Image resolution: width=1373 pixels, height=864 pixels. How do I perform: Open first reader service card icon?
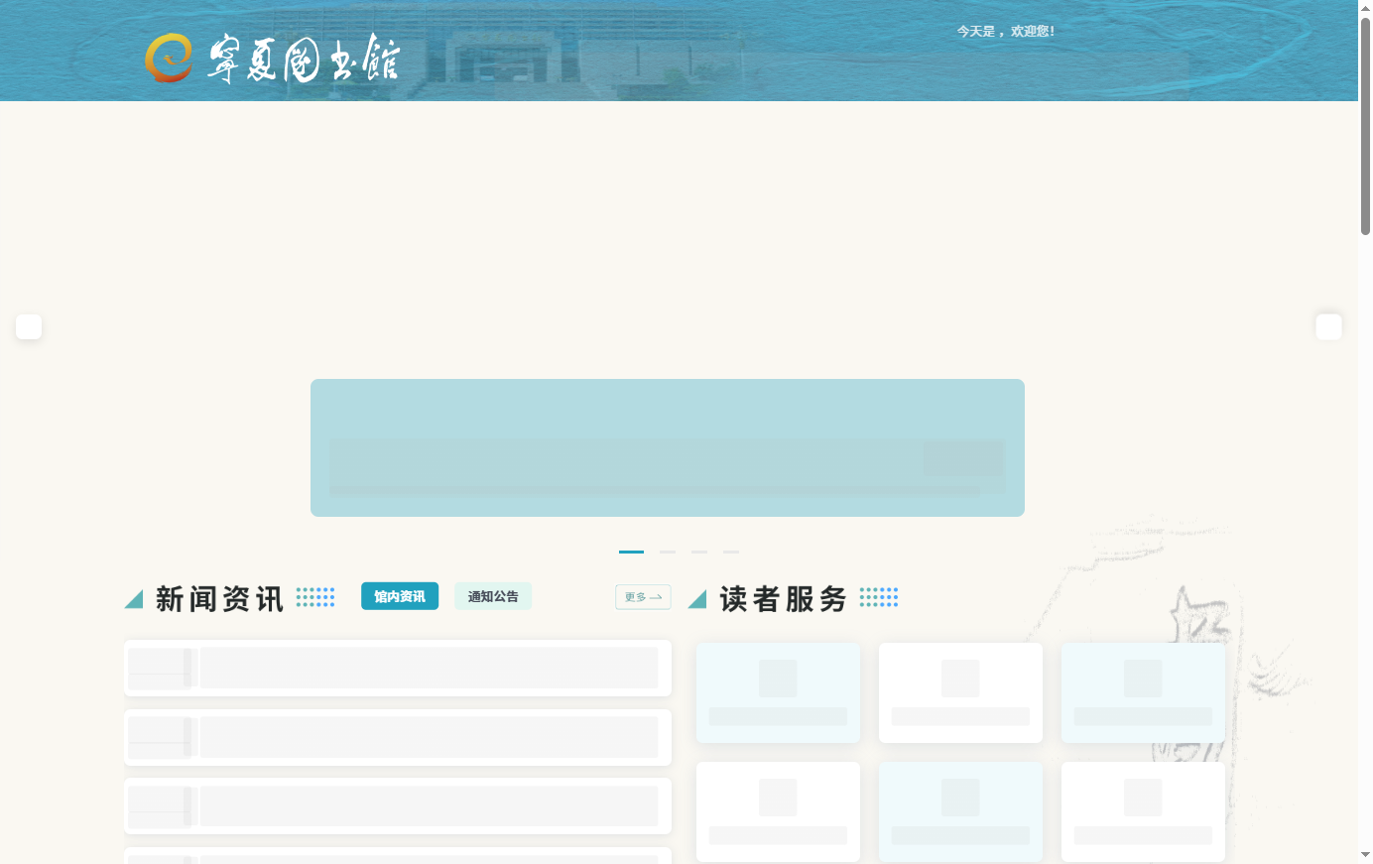click(778, 679)
